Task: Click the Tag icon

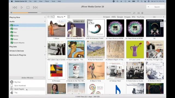Action: click(x=12, y=93)
